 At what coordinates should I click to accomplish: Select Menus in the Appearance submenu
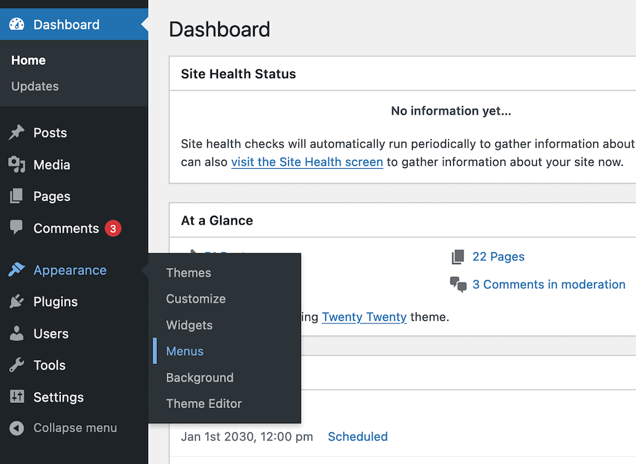(x=184, y=351)
